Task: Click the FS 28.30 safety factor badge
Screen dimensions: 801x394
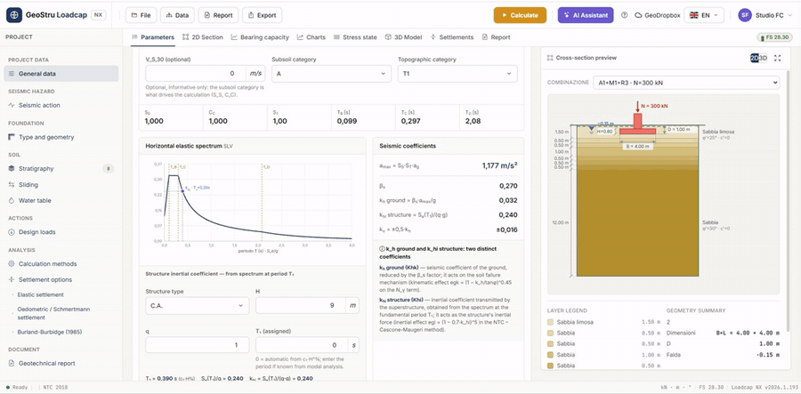Action: click(775, 37)
